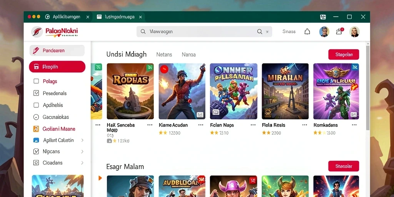This screenshot has height=197, width=394.
Task: Open the Giotiani Maane sidebar link
Action: coord(59,129)
